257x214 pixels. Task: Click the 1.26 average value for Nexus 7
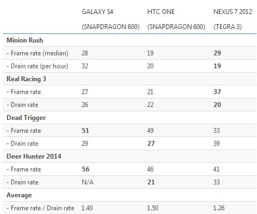point(219,208)
